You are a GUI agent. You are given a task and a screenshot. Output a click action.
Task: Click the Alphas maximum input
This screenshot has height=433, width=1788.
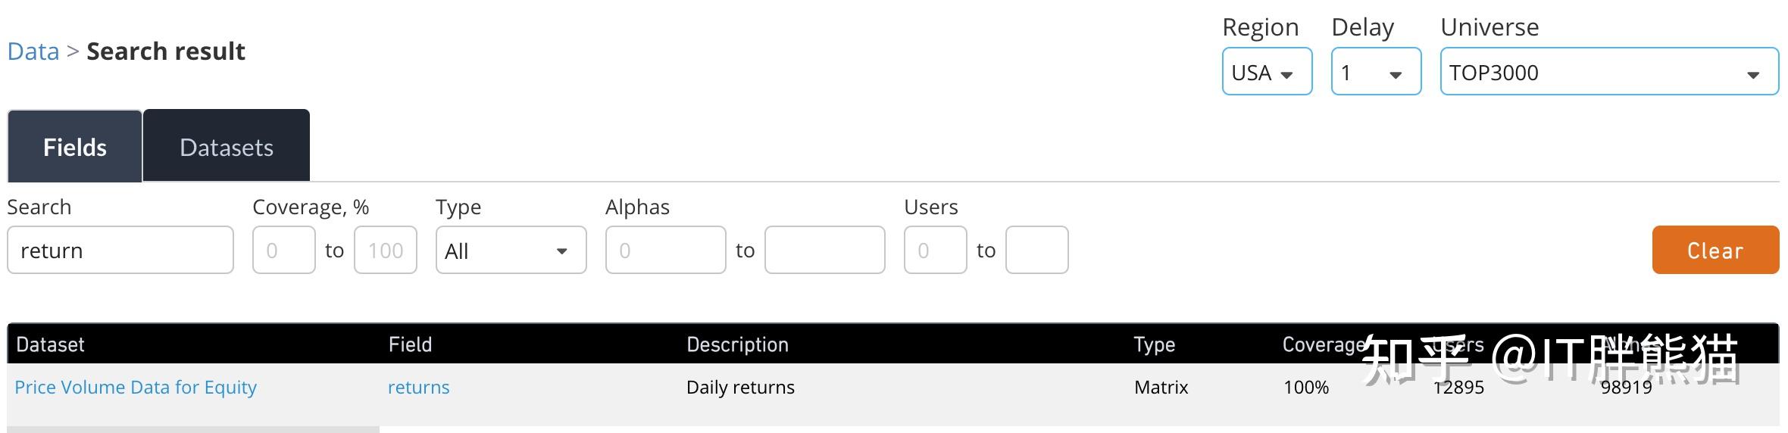pos(824,251)
